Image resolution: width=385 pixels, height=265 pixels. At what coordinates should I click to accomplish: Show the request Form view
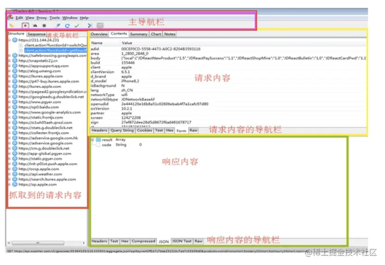coord(181,131)
